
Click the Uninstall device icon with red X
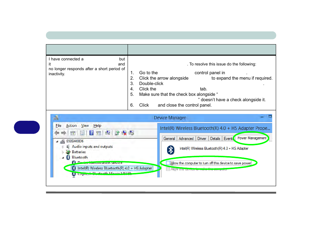124,133
